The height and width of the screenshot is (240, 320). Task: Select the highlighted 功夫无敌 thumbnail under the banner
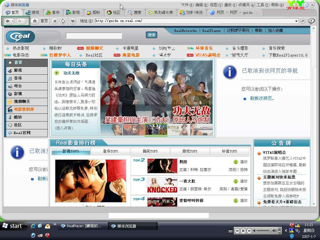coord(156,129)
